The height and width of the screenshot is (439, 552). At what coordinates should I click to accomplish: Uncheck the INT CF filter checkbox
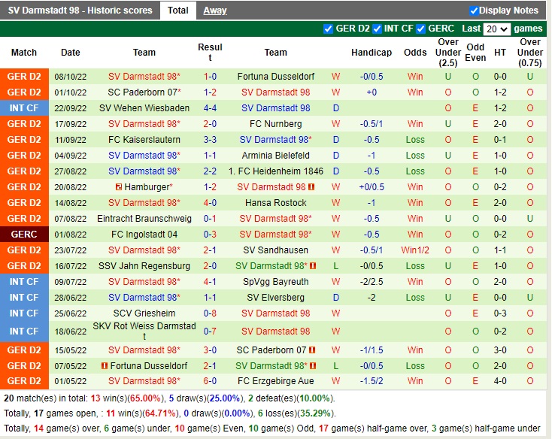(x=377, y=29)
